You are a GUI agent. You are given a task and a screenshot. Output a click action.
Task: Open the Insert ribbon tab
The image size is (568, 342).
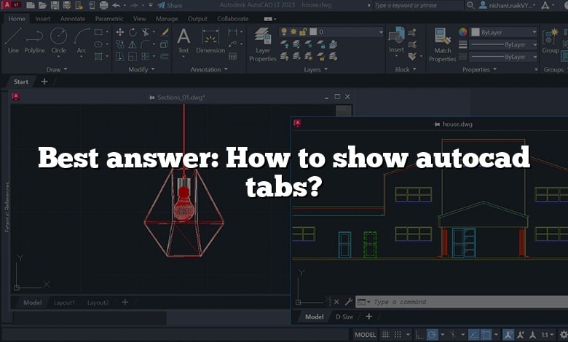43,18
